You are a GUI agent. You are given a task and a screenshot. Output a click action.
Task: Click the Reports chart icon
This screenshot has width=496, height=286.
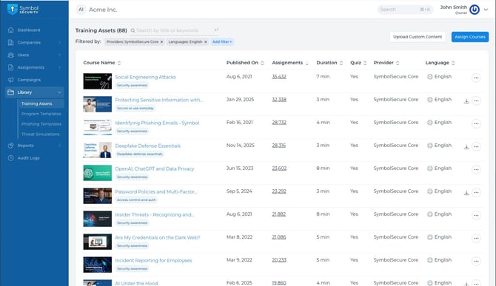pyautogui.click(x=11, y=146)
